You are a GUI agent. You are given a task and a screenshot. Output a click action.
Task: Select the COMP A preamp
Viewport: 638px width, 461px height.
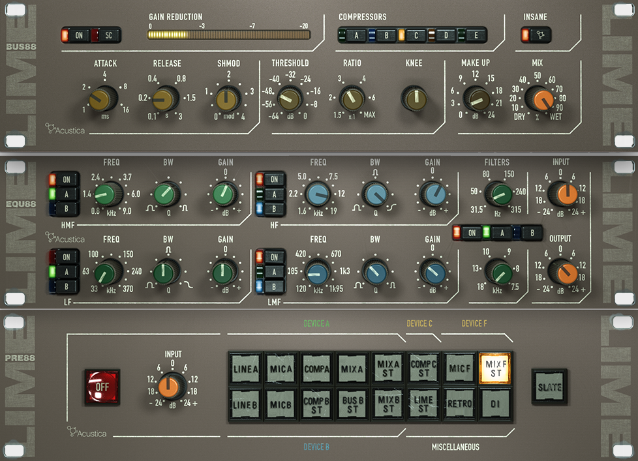316,368
